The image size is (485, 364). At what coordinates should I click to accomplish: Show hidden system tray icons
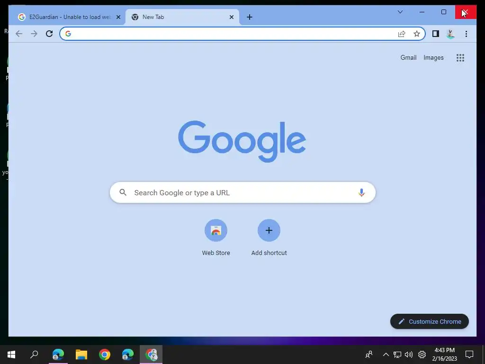(x=386, y=355)
